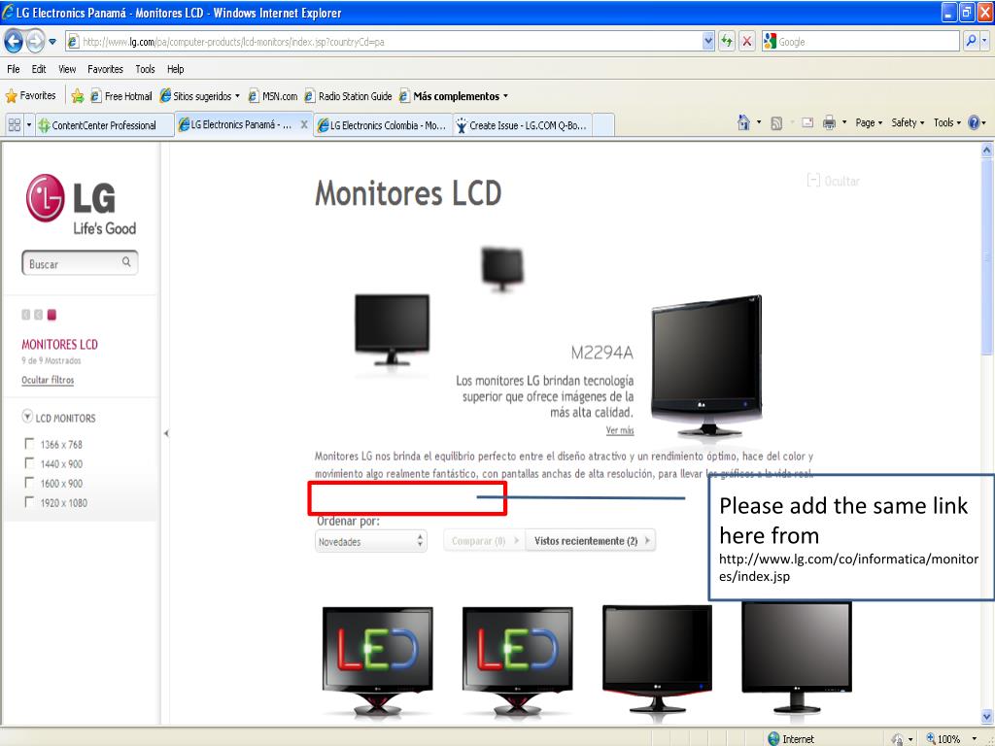The image size is (995, 746).
Task: Open the Tools command bar menu
Action: click(x=946, y=122)
